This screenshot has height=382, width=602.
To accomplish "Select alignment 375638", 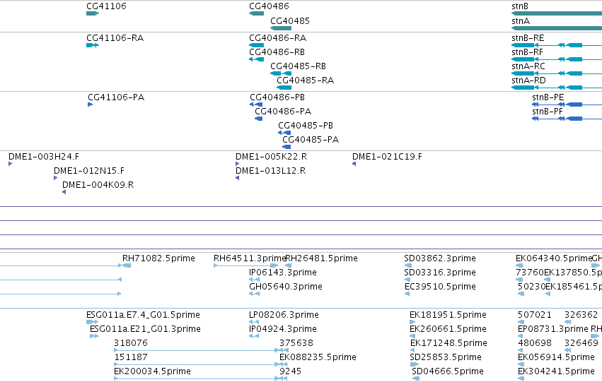I will pos(296,343).
